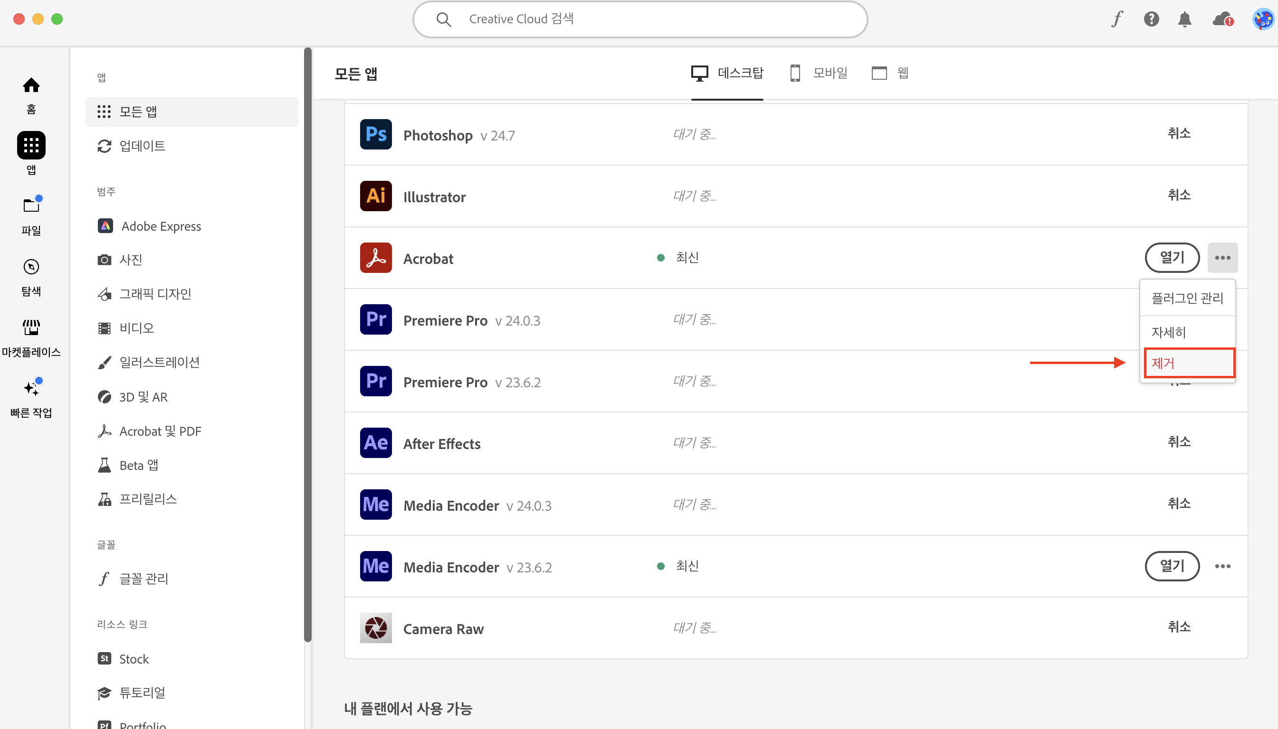Viewport: 1278px width, 729px height.
Task: Select 제거 from the menu
Action: [1189, 363]
